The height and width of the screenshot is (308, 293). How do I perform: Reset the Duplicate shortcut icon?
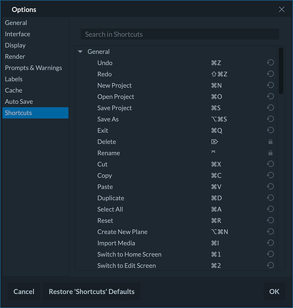[x=270, y=198]
